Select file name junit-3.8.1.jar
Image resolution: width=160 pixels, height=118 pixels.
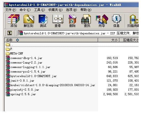click(x=22, y=81)
